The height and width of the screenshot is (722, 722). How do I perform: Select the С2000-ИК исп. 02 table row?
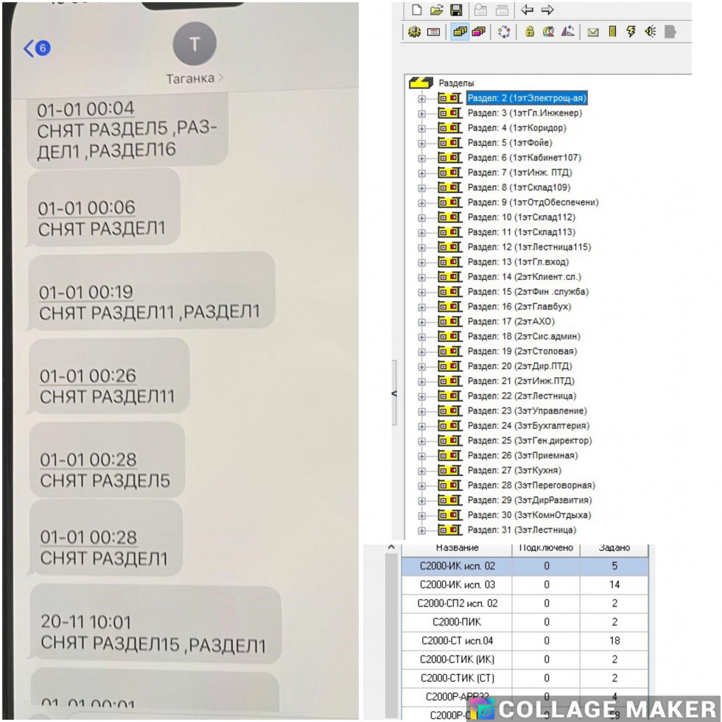pos(457,566)
